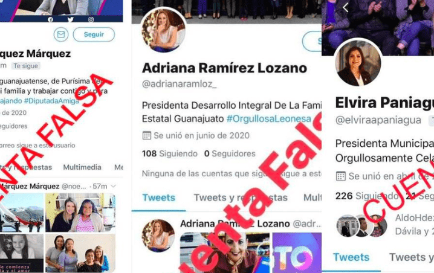This screenshot has height=273, width=434.
Task: Click the calendar icon in Elvira's profile
Action: (340, 176)
